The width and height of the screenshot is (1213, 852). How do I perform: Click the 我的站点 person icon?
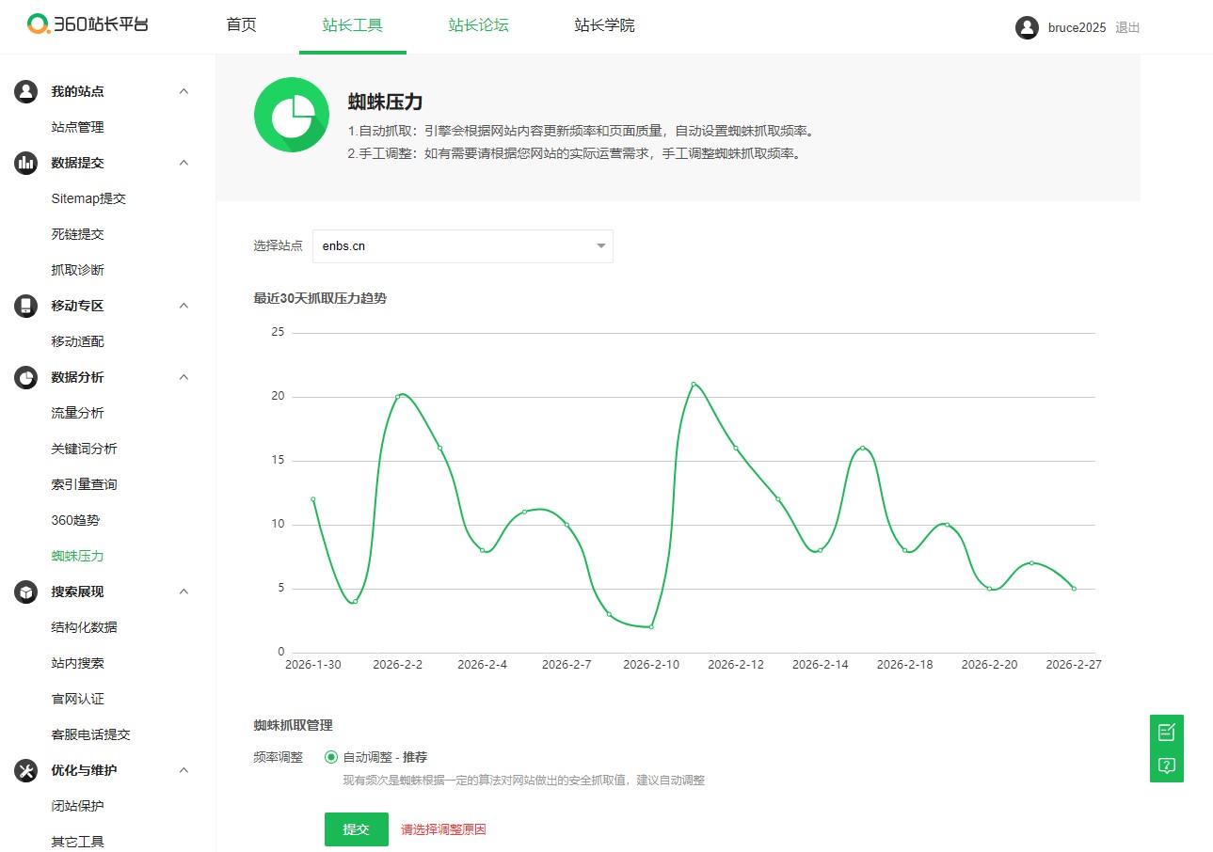click(x=25, y=91)
